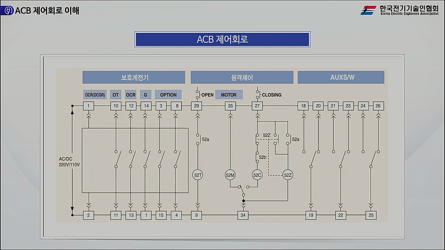The width and height of the screenshot is (445, 250).
Task: Select the 원격제어 section header
Action: click(x=242, y=77)
